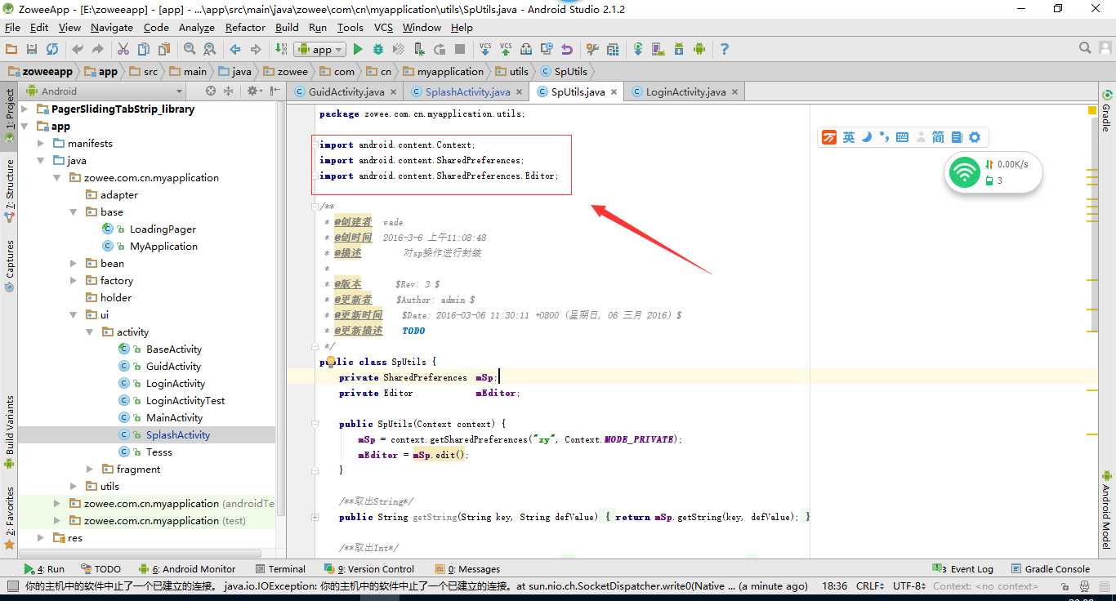
Task: Open the SDK Manager icon
Action: 679,49
